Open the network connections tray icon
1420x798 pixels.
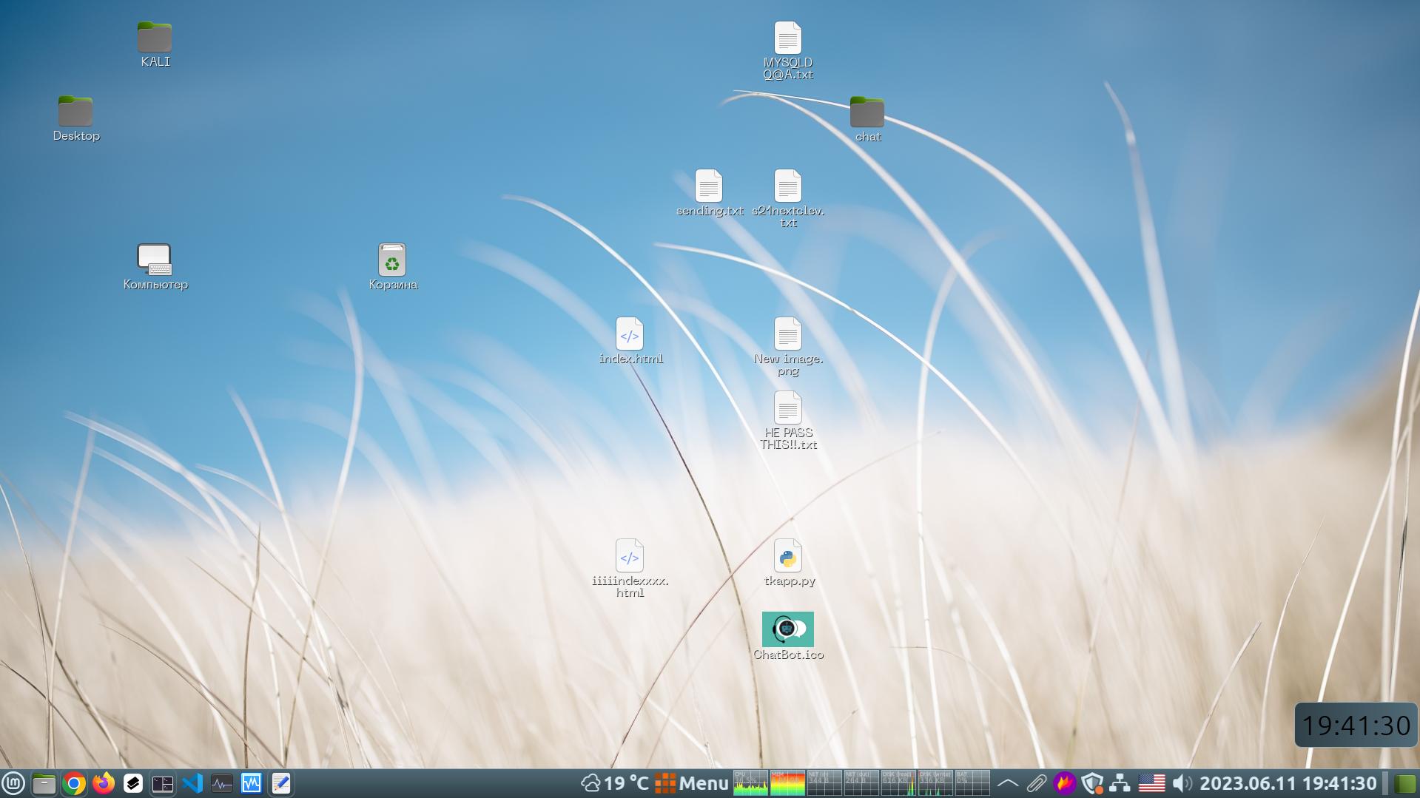(x=1120, y=783)
